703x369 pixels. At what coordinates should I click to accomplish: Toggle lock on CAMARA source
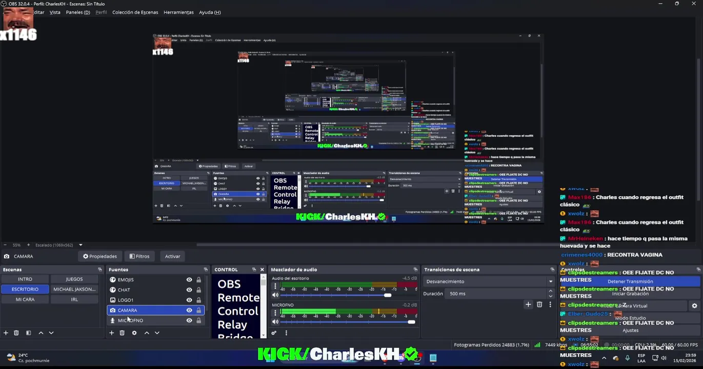pyautogui.click(x=199, y=311)
